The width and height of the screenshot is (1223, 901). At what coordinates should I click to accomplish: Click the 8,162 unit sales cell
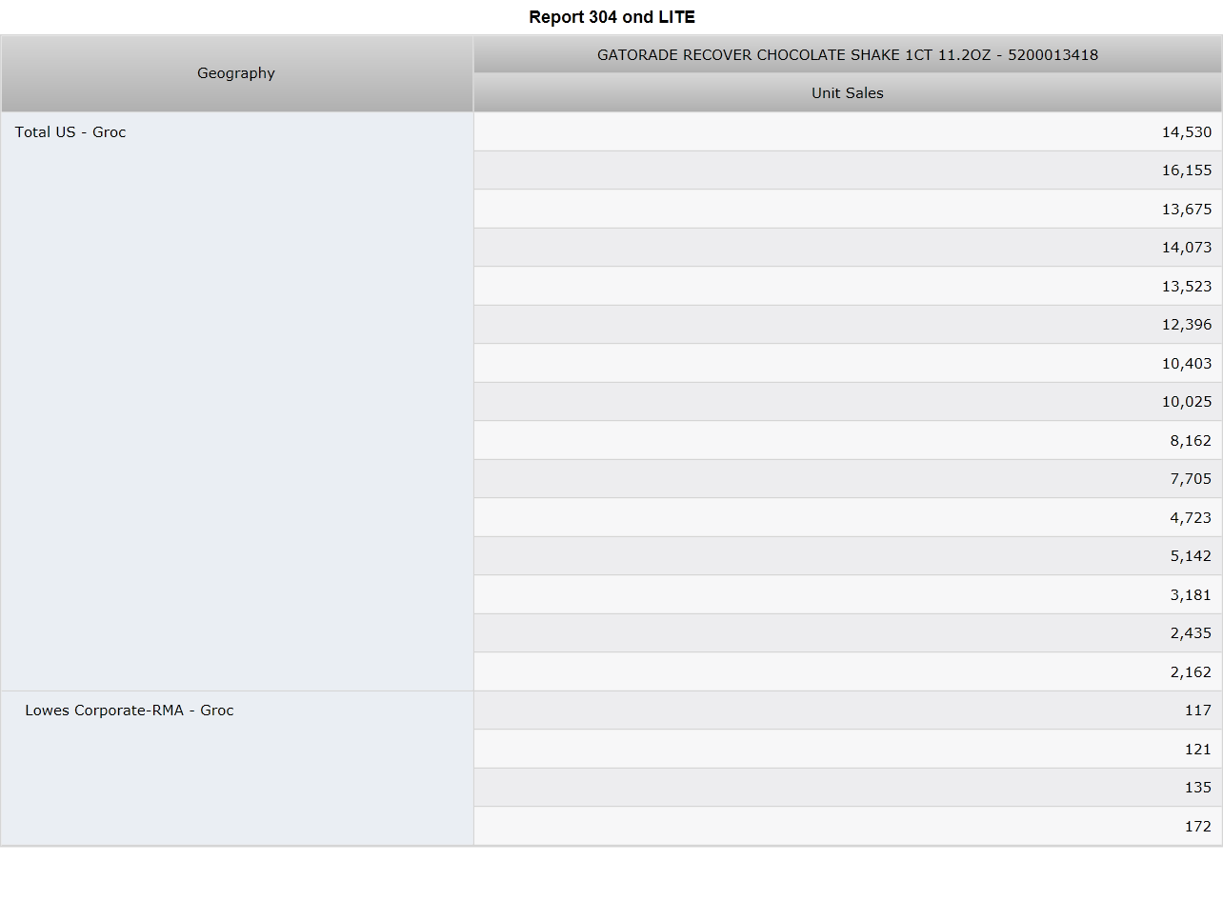[848, 440]
